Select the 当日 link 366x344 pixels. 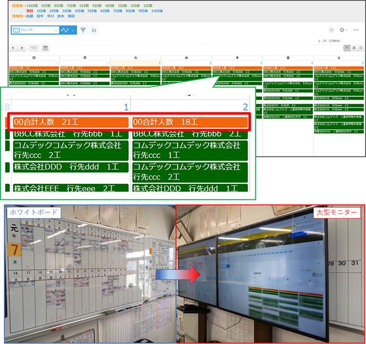pyautogui.click(x=30, y=10)
